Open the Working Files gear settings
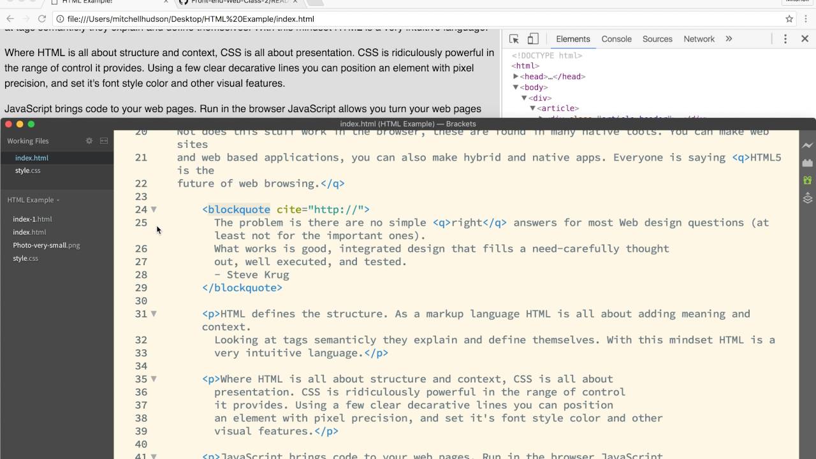 click(x=89, y=141)
